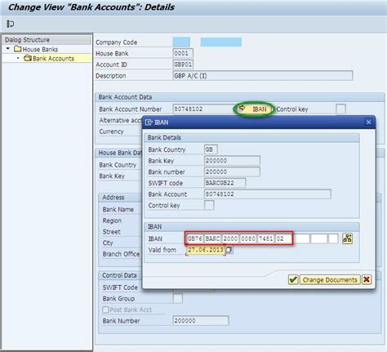Click the IBAN button with arrow
Viewport: 387px width, 352px height.
tap(254, 109)
